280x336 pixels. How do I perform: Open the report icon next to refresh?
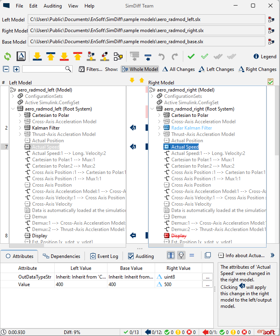tap(21, 57)
